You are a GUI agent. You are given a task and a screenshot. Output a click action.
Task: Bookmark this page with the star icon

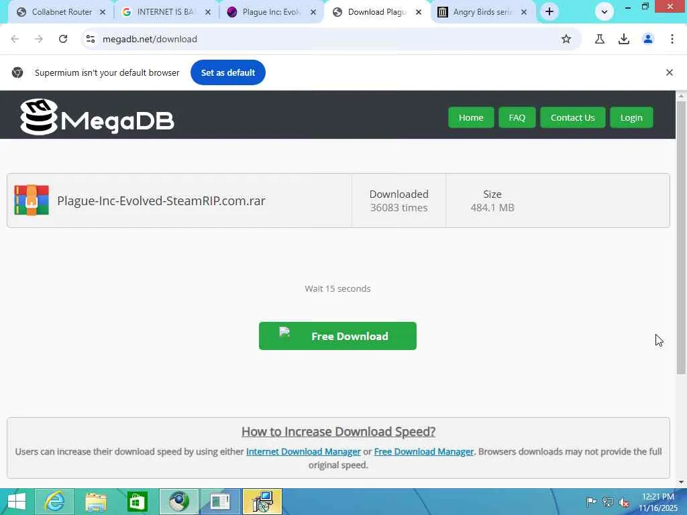pos(566,39)
